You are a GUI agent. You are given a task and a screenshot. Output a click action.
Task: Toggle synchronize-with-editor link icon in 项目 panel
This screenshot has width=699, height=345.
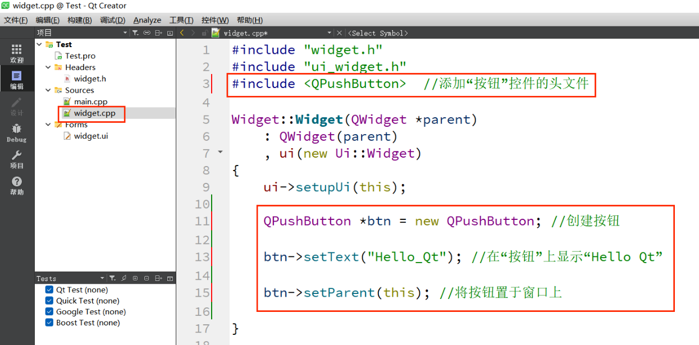[147, 33]
